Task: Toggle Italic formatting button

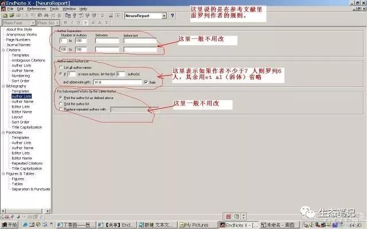Action: (x=72, y=23)
